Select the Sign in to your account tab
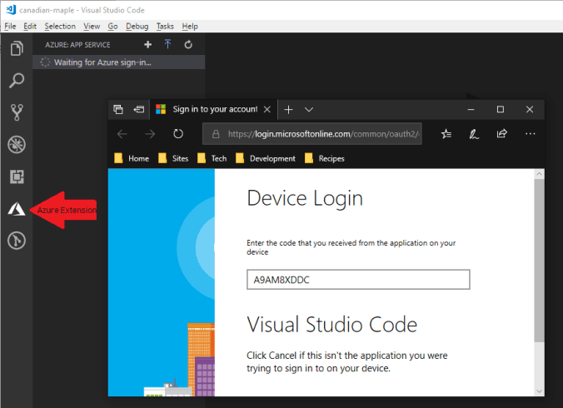This screenshot has width=563, height=408. [214, 109]
